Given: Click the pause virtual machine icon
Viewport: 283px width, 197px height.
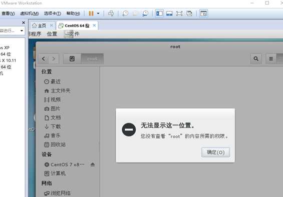Looking at the screenshot, I should [x=91, y=13].
